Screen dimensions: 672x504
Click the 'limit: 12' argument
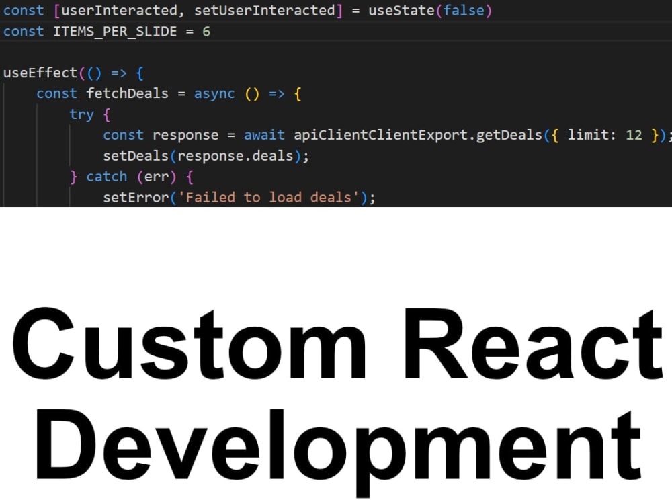tap(605, 136)
